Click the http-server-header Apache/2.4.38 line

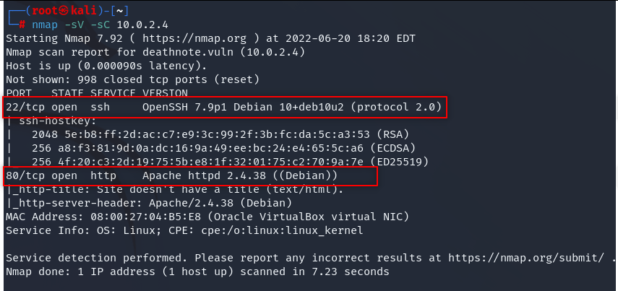coord(149,203)
